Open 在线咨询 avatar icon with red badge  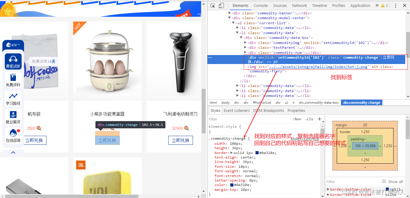pos(13,133)
